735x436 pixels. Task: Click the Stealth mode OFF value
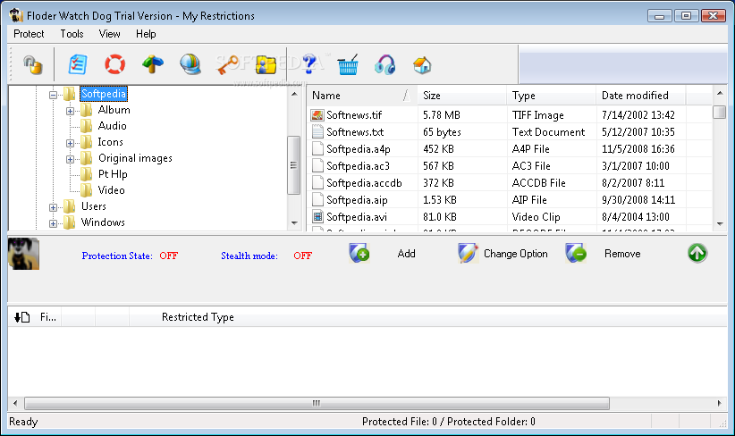coord(302,256)
